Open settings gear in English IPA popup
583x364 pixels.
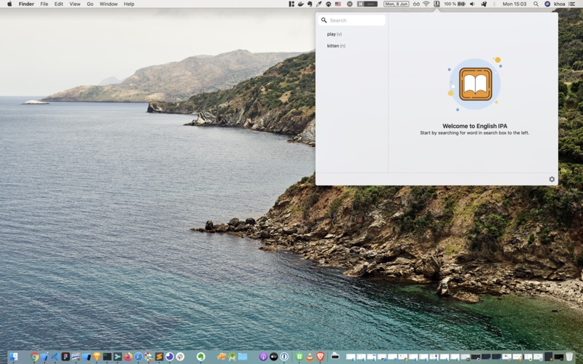pyautogui.click(x=552, y=179)
